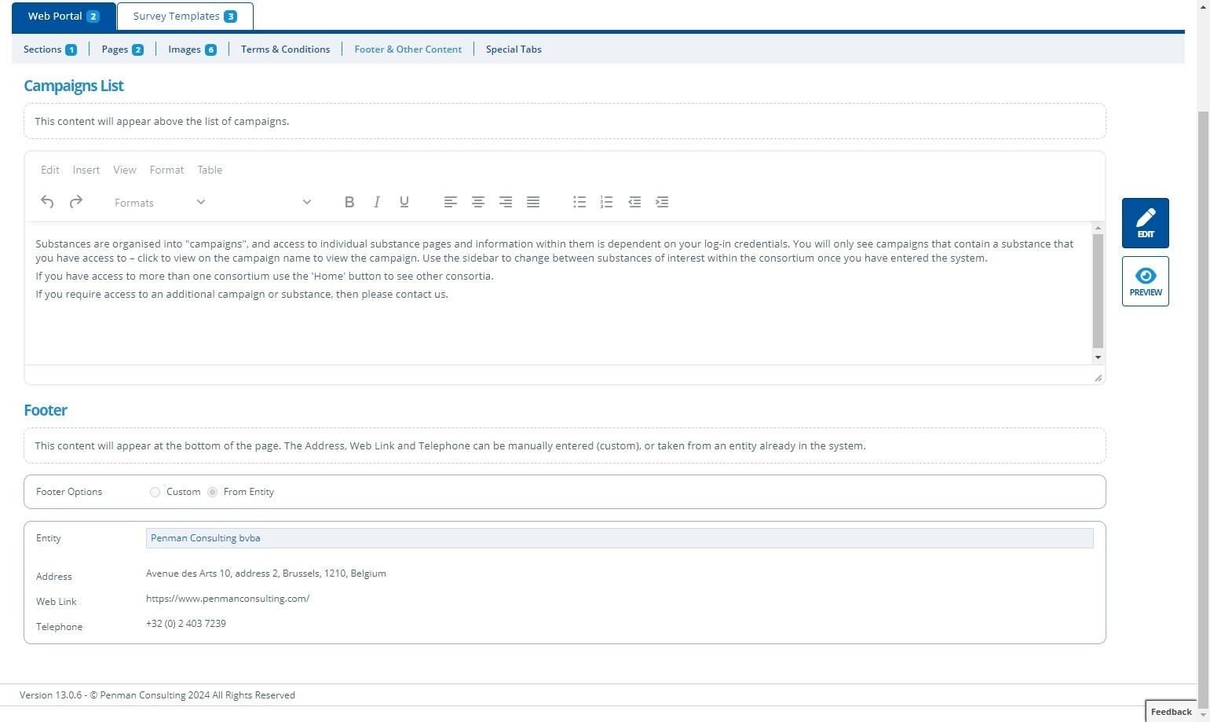Image resolution: width=1210 pixels, height=722 pixels.
Task: Open Terms & Conditions sub-tab
Action: 285,49
